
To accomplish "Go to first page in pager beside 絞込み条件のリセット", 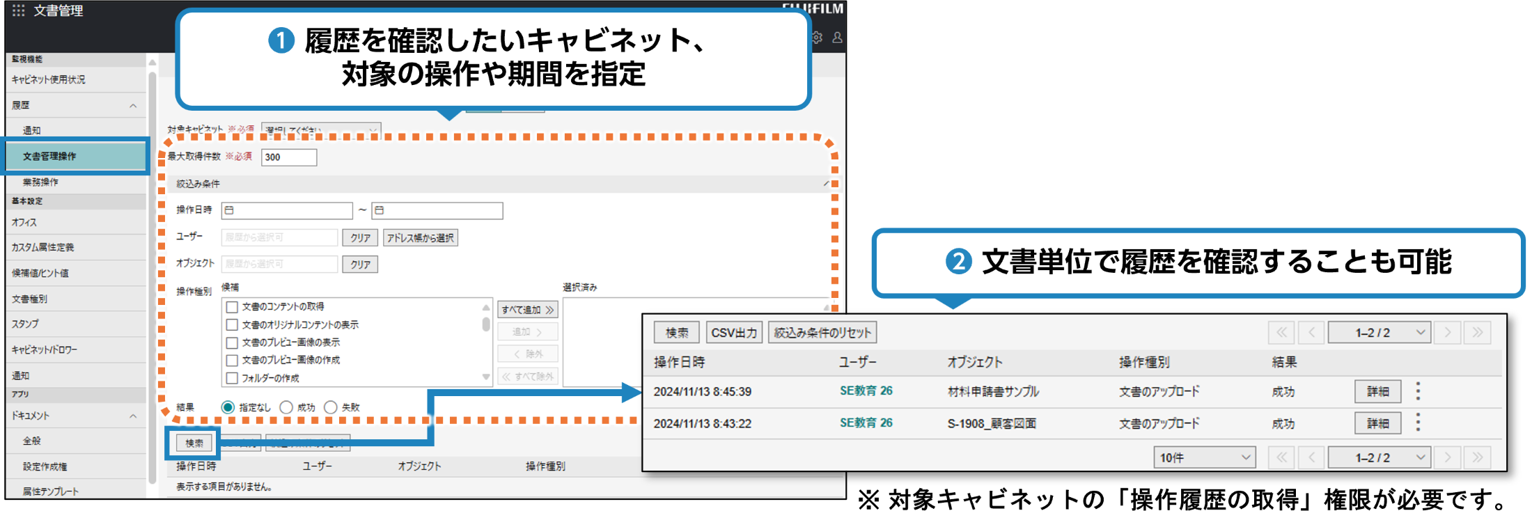I will [x=1281, y=332].
